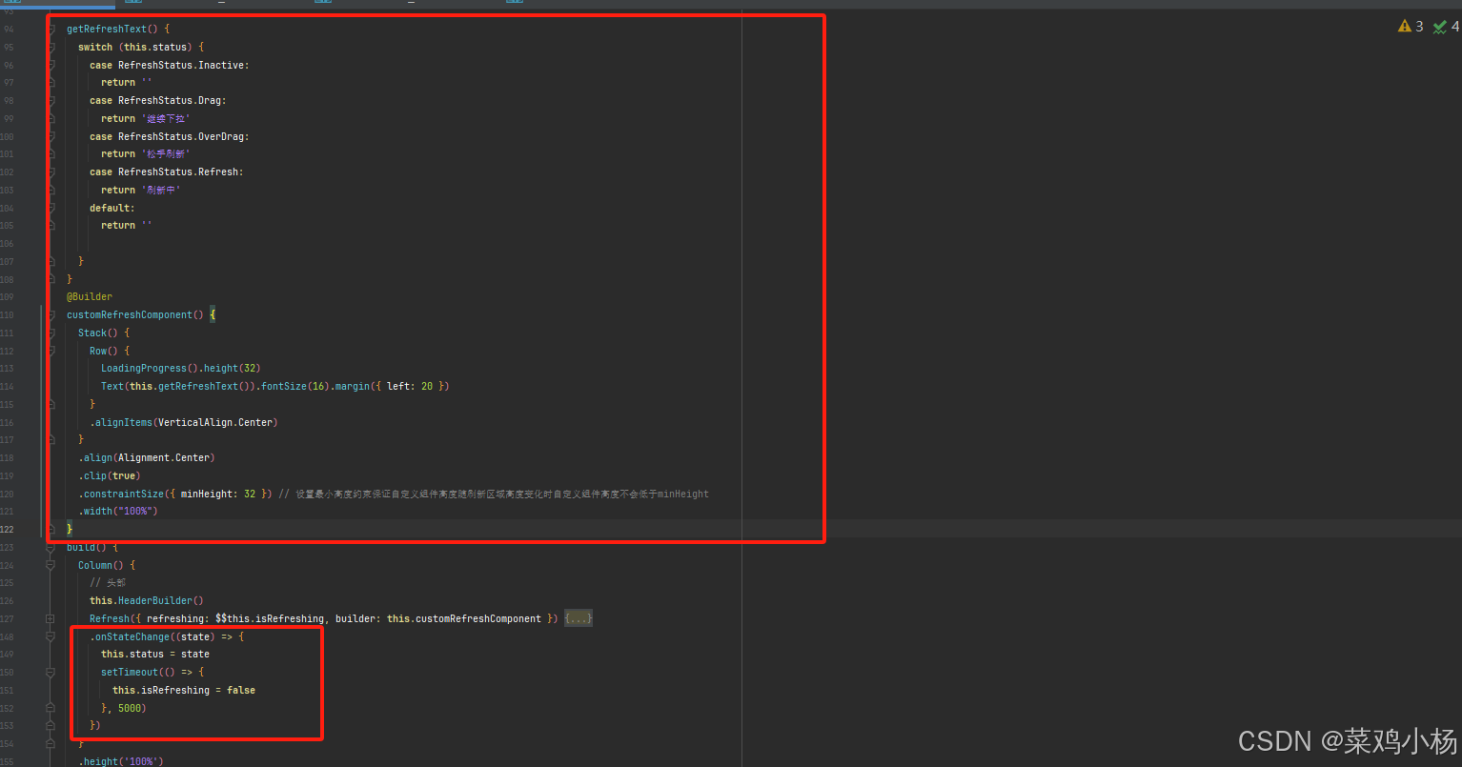This screenshot has width=1462, height=767.
Task: Click line number 110 in gutter
Action: click(8, 314)
